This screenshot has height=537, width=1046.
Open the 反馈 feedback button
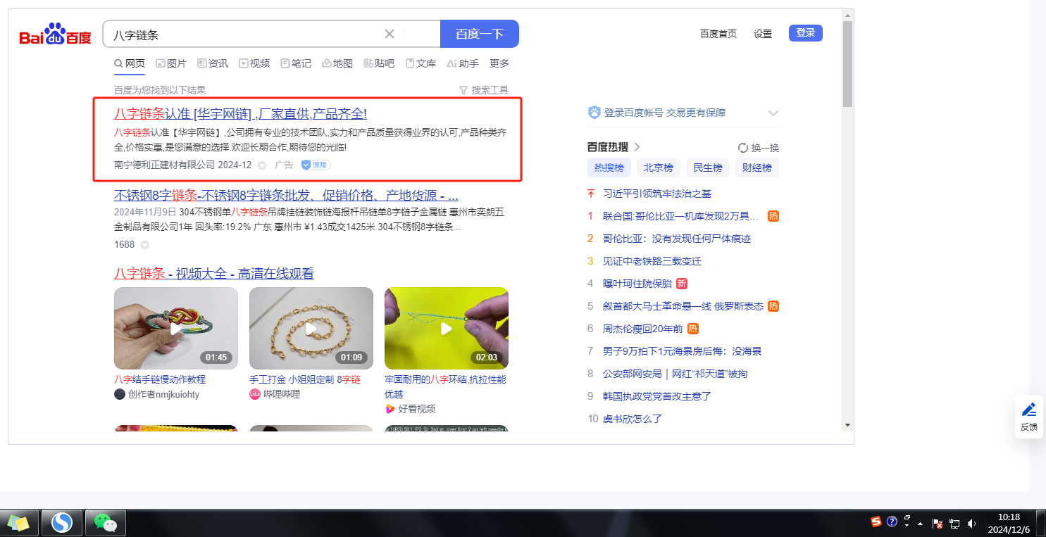click(x=1029, y=417)
